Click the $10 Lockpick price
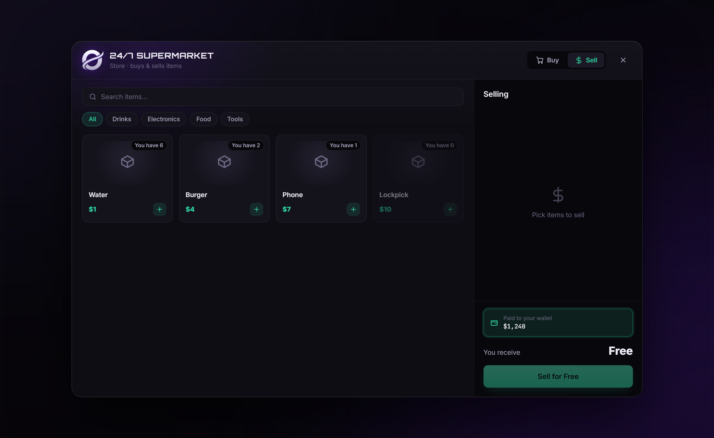714x438 pixels. point(385,209)
